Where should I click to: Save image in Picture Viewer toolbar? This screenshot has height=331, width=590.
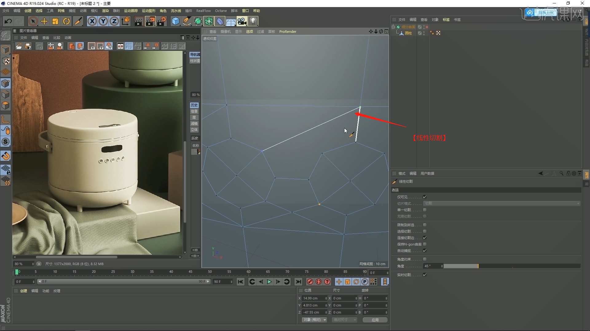click(28, 46)
